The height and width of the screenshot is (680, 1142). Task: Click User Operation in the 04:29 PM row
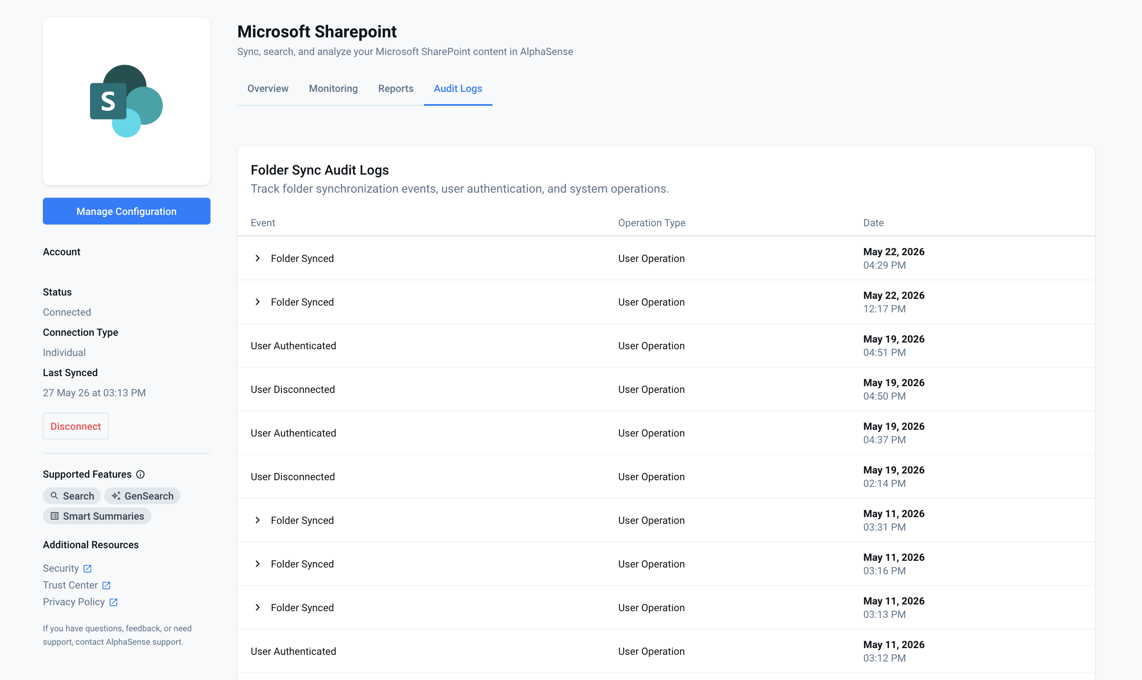(x=651, y=259)
